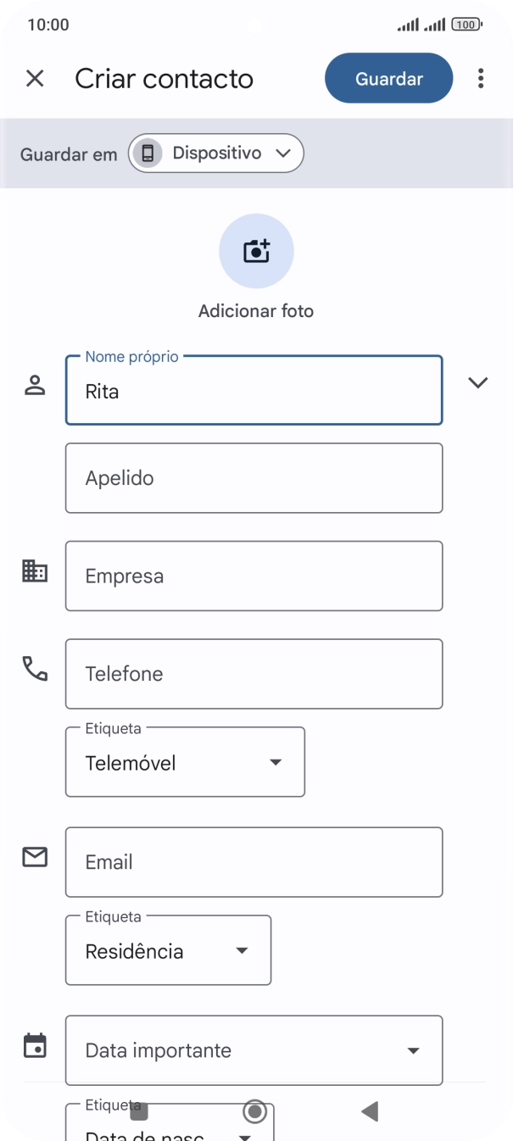Click the Telefone input field
Image resolution: width=513 pixels, height=1141 pixels.
253,673
